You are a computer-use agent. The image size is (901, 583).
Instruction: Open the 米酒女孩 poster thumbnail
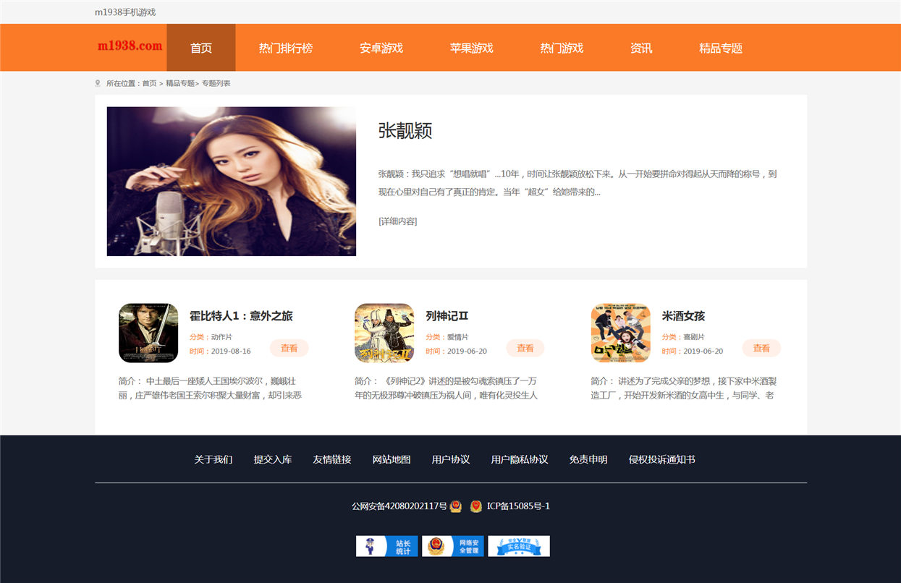[x=621, y=333]
